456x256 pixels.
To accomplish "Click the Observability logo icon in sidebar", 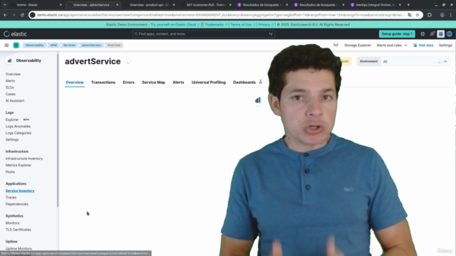I will click(9, 60).
